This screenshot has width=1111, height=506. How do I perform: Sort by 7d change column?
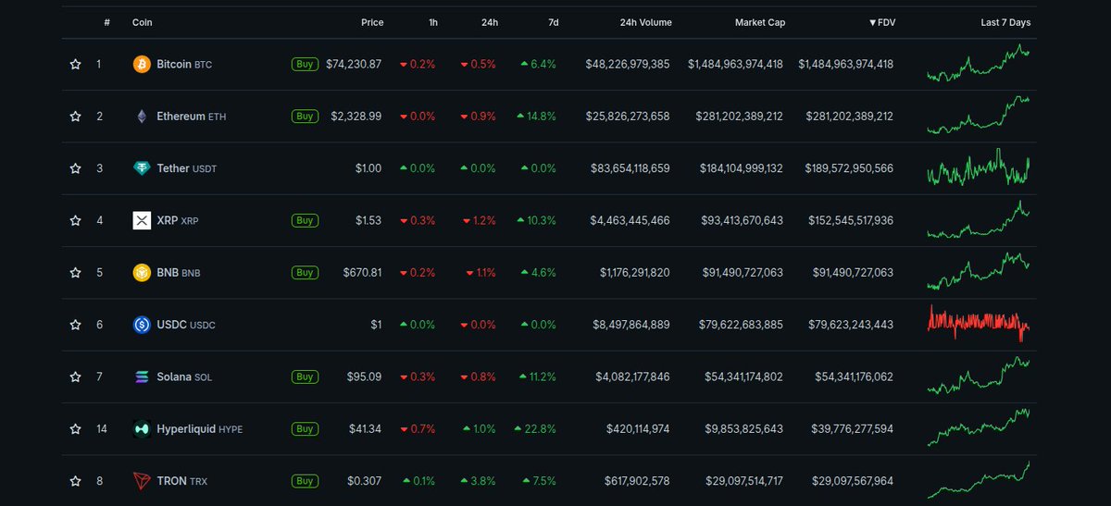553,22
